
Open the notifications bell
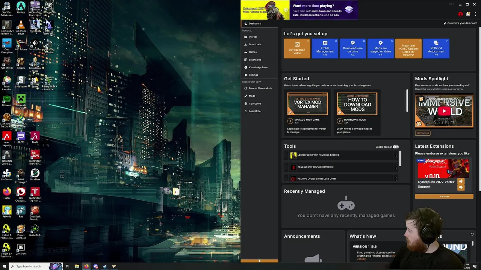[x=468, y=14]
